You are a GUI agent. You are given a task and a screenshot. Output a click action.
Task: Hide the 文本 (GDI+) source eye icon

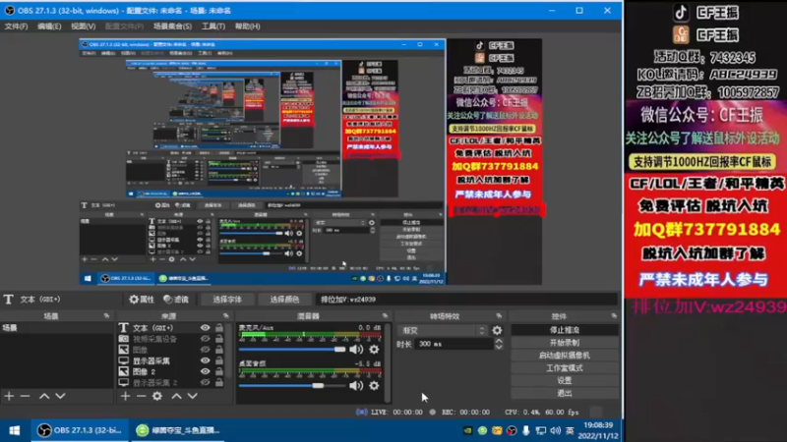pyautogui.click(x=205, y=328)
